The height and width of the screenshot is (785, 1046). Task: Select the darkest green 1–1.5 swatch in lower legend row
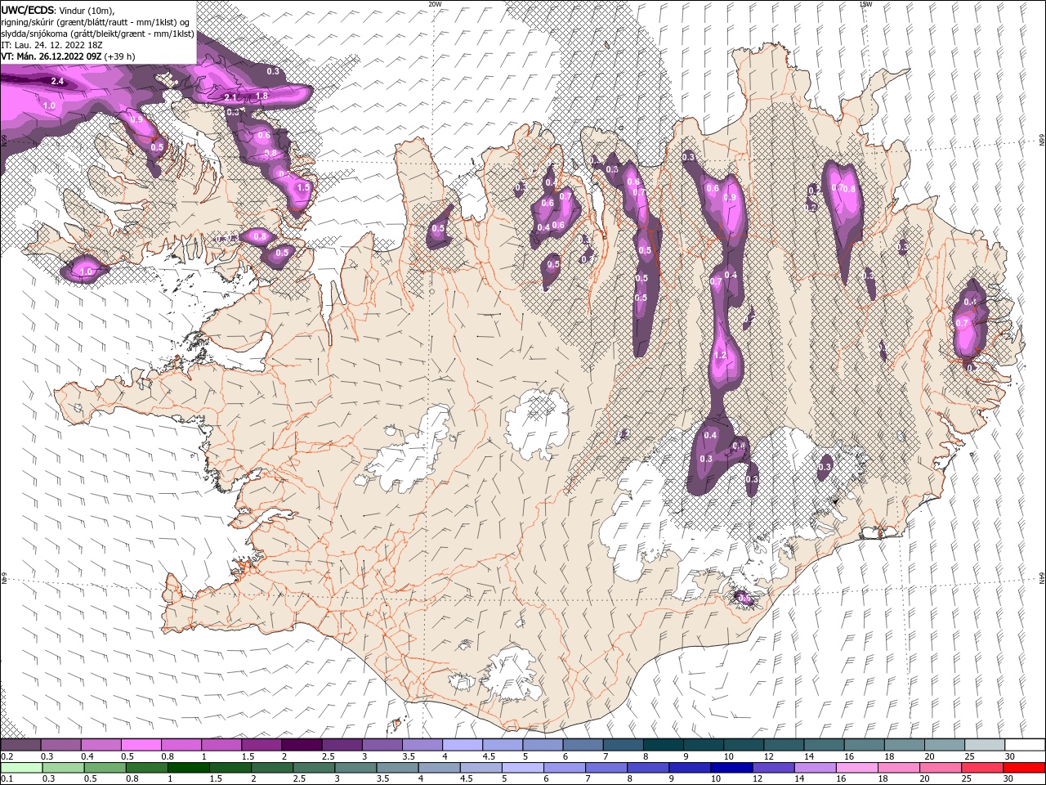[188, 768]
